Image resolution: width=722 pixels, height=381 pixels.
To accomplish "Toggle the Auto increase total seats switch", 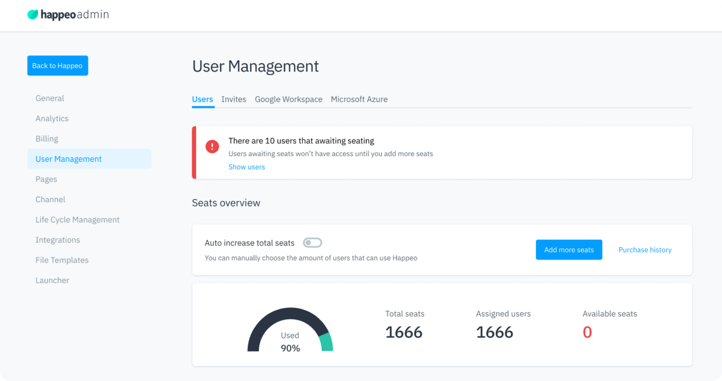I will (x=313, y=243).
